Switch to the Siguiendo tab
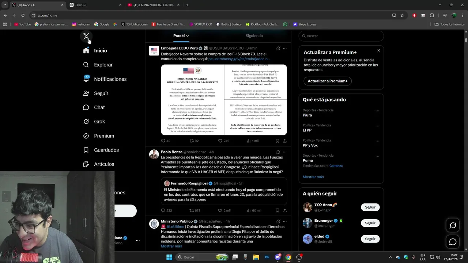 254,36
